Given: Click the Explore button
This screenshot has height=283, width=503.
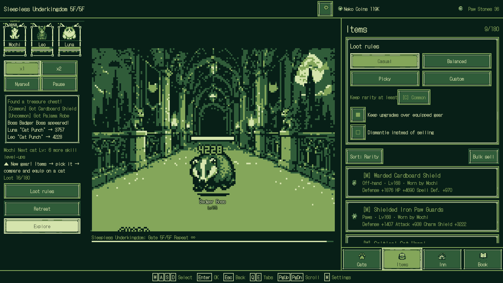Looking at the screenshot, I should tap(42, 226).
